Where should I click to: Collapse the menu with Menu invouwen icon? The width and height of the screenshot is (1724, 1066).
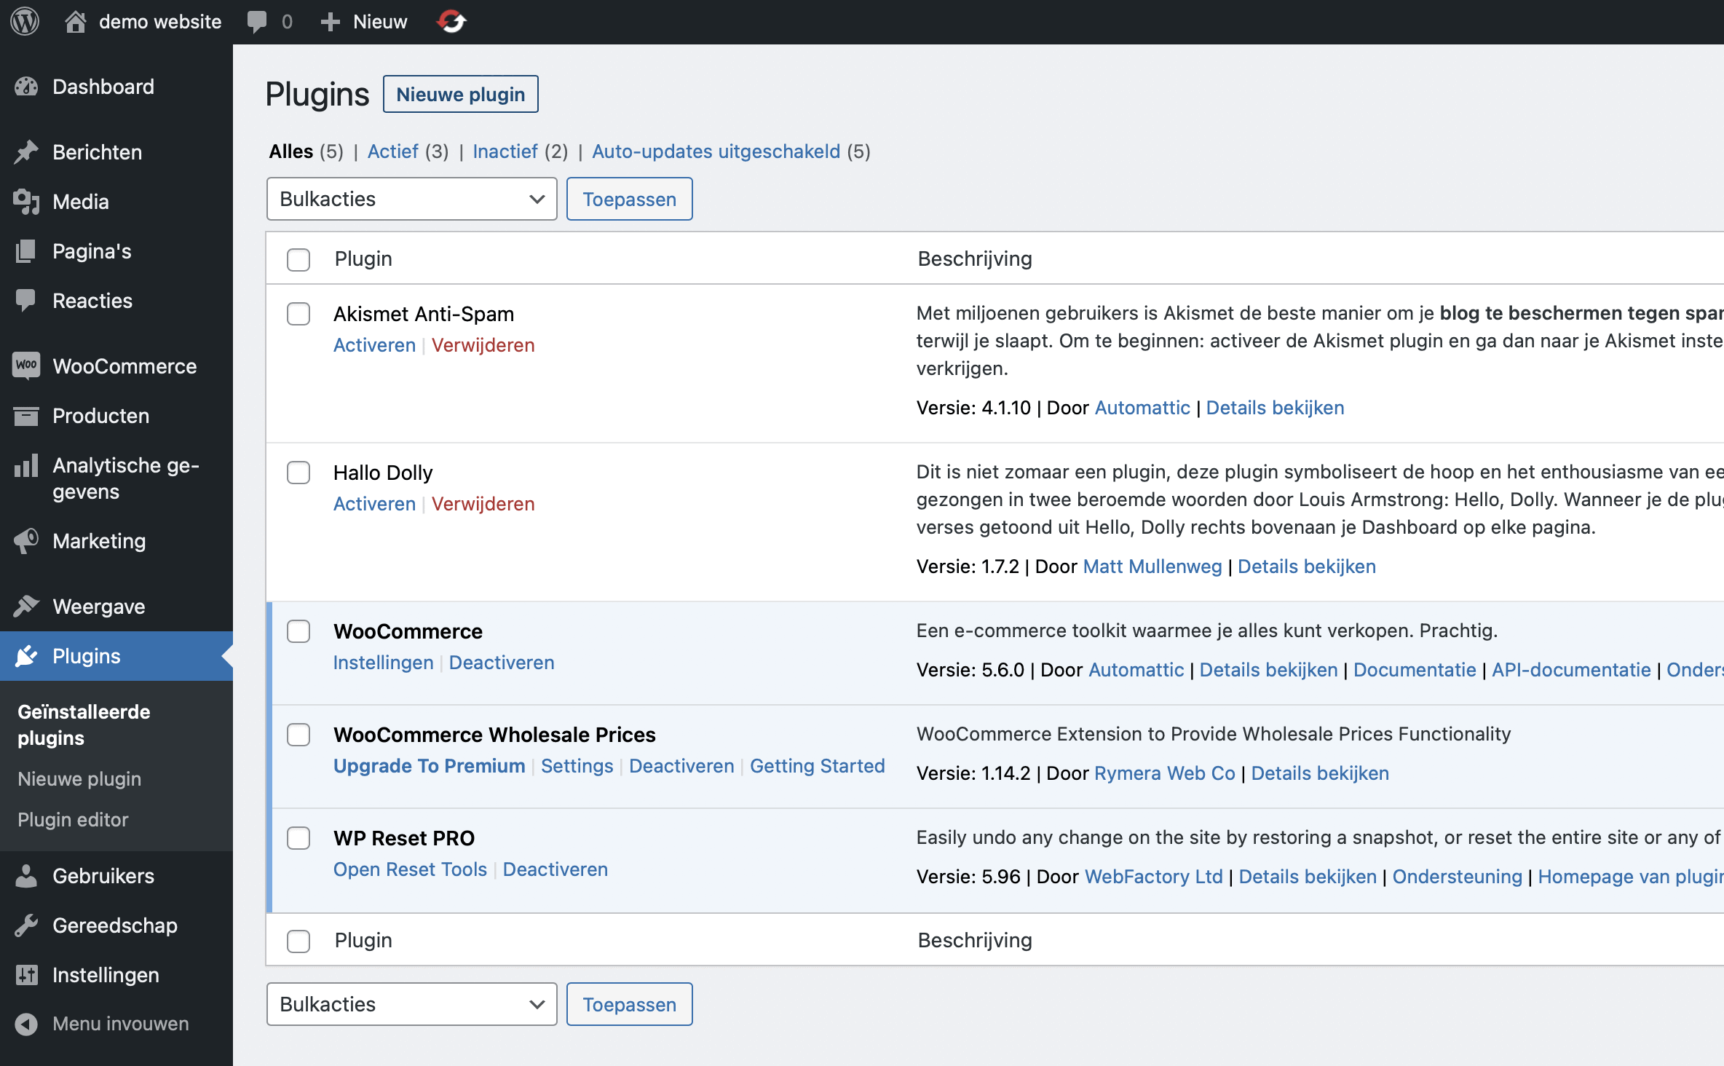coord(26,1024)
